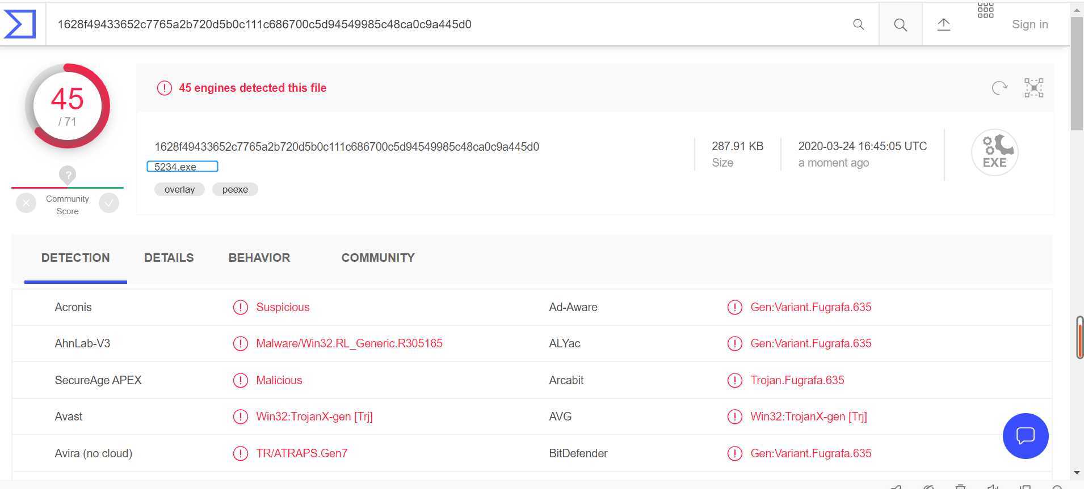Vote the file as harmless with checkmark
Screen dimensions: 1084x489
coord(109,203)
